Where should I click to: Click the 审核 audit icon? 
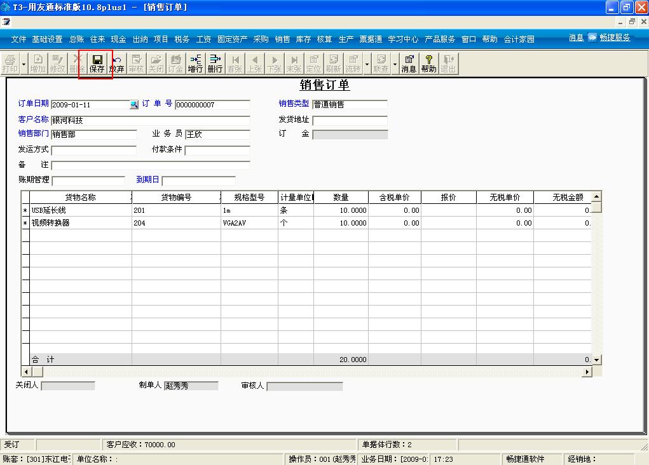pyautogui.click(x=136, y=64)
